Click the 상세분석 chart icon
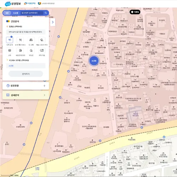 tap(8, 95)
